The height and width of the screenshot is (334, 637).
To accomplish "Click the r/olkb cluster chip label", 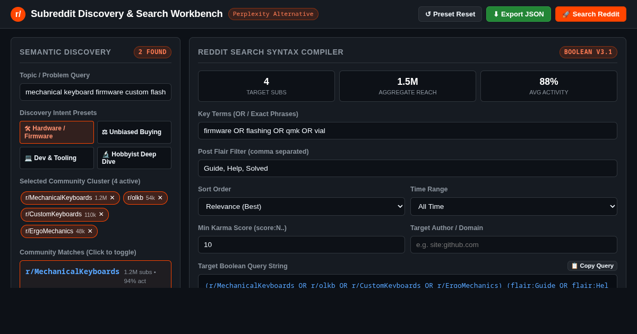I will coord(135,198).
